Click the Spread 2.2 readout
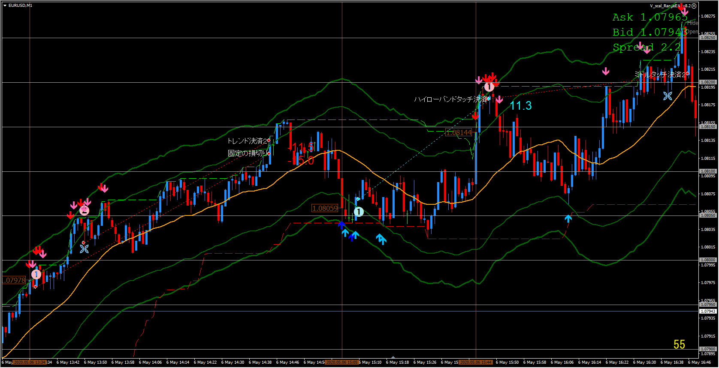Screen dimensions: 719x368 (x=646, y=47)
